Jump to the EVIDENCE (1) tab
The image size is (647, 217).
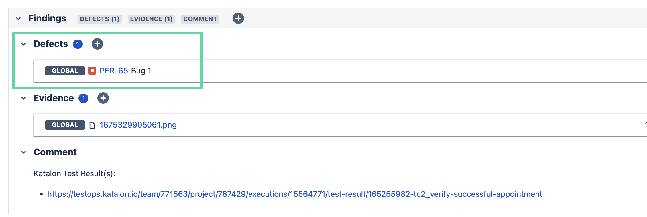click(x=151, y=19)
